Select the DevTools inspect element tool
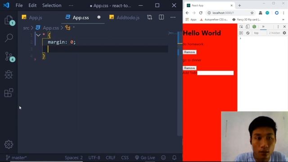Screen dimensions: 288x162 241,27
